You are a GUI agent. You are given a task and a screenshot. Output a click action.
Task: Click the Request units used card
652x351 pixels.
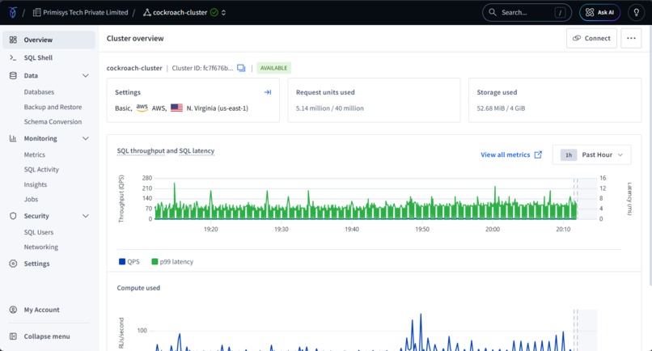click(374, 100)
